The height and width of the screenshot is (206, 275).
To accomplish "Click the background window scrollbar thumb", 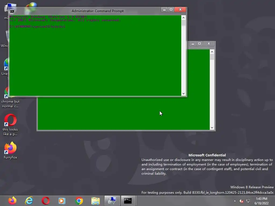I will (x=212, y=57).
